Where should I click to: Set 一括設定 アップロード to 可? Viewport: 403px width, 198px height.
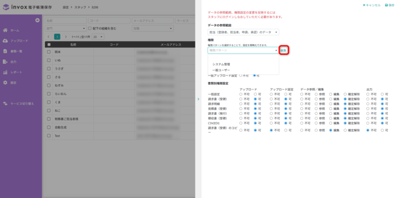click(x=255, y=94)
